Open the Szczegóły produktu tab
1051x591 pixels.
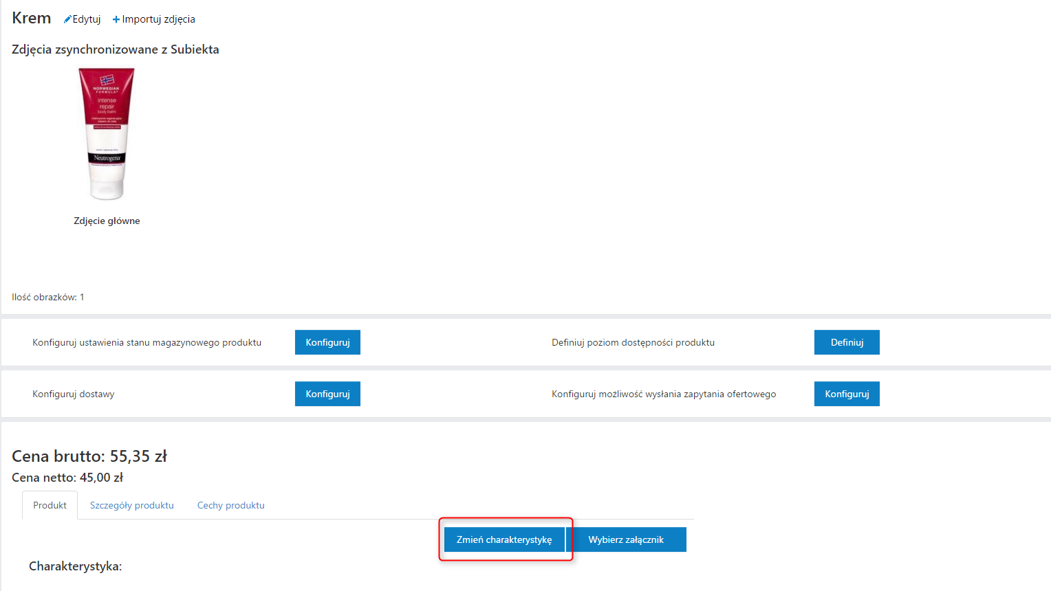tap(131, 505)
